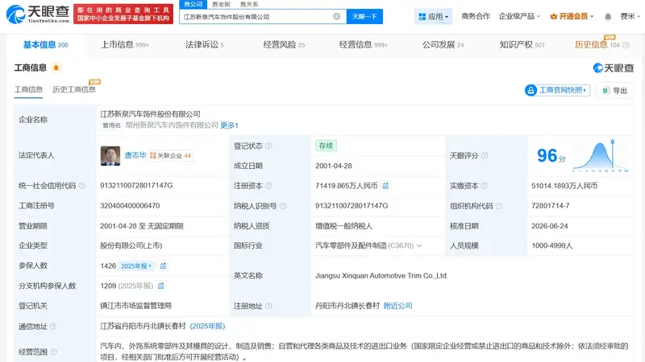Click 更多1 former names link

[x=230, y=125]
